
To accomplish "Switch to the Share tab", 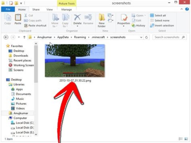I will coord(36,10).
